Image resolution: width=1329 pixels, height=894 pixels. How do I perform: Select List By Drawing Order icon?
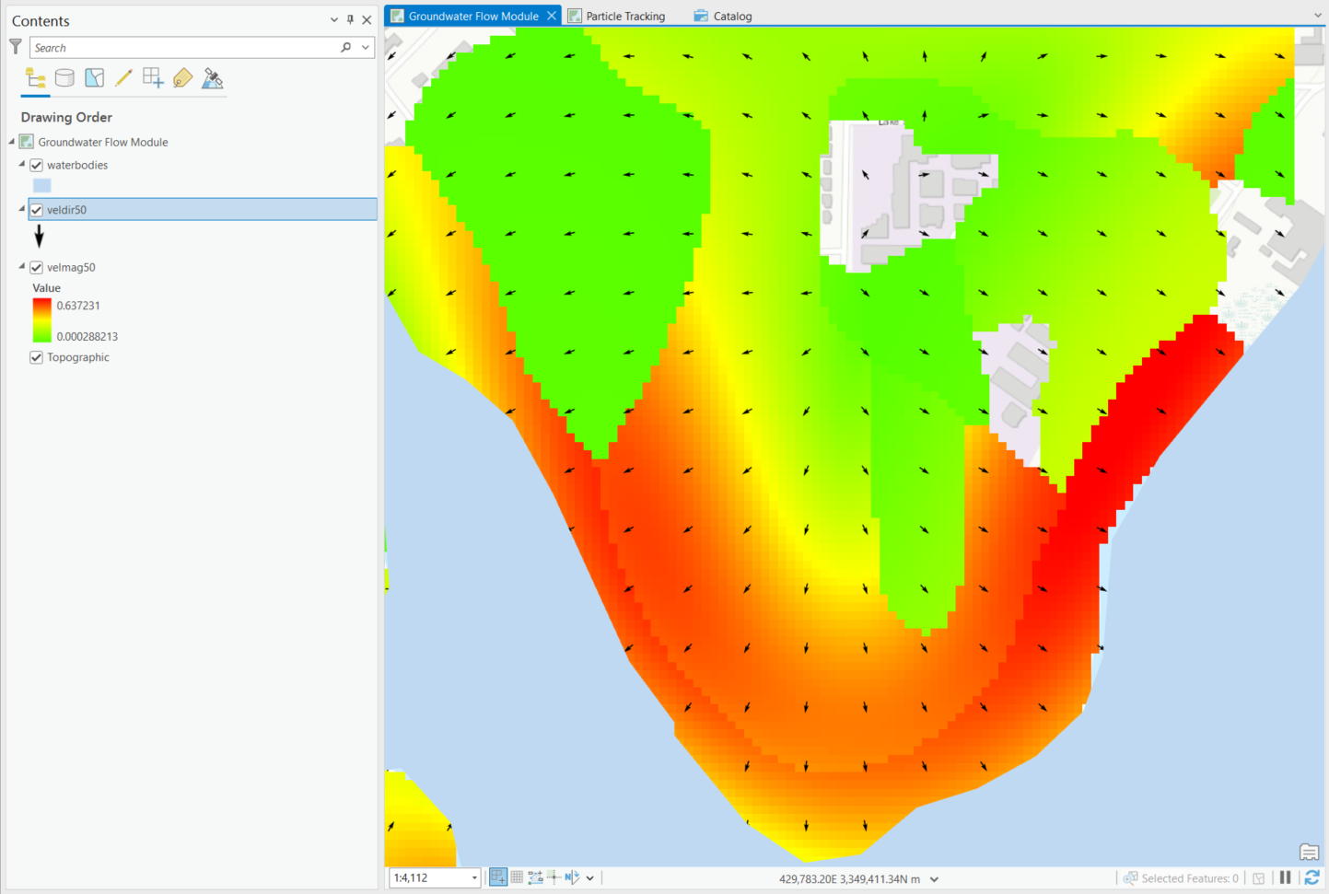(35, 78)
